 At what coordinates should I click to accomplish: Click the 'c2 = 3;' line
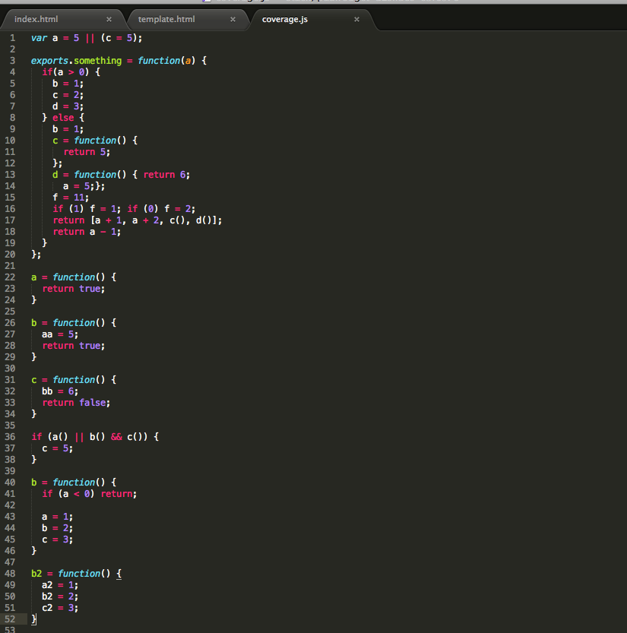coord(60,608)
